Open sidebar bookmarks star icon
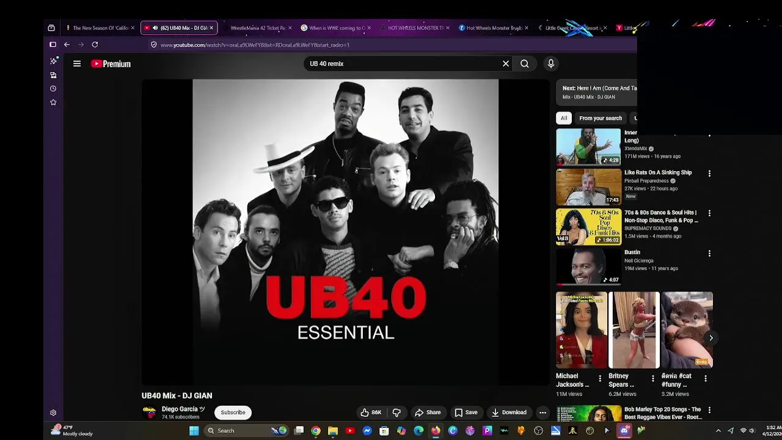782x440 pixels. coord(53,103)
